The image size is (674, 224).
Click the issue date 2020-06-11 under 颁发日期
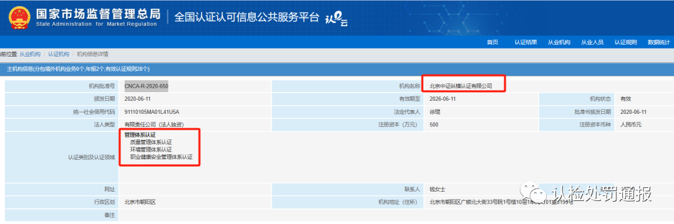137,99
